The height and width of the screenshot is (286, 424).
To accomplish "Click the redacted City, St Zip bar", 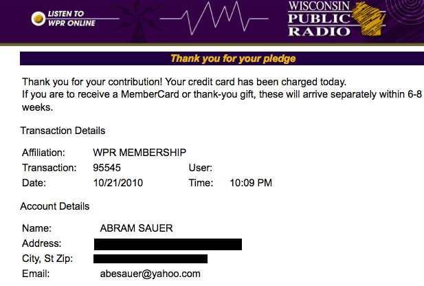I will tap(150, 258).
